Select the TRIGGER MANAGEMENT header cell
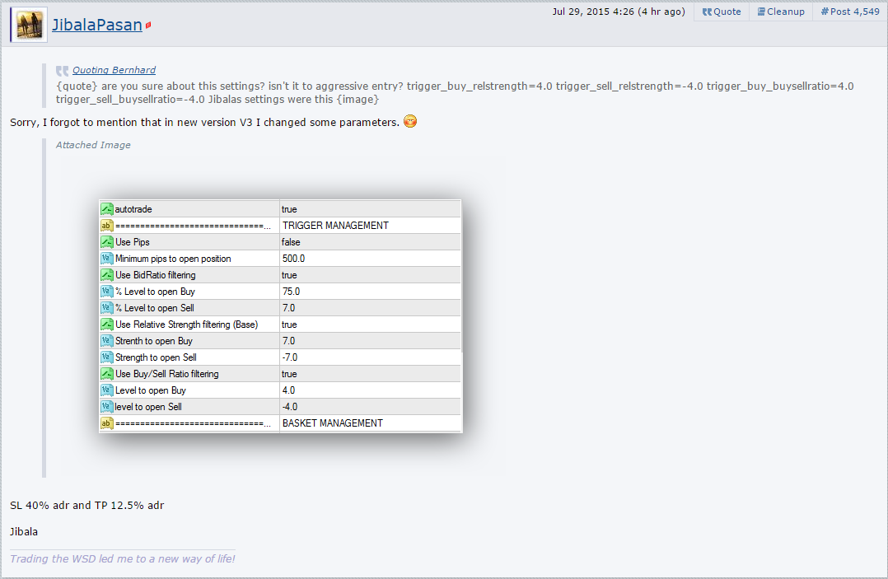 (371, 226)
